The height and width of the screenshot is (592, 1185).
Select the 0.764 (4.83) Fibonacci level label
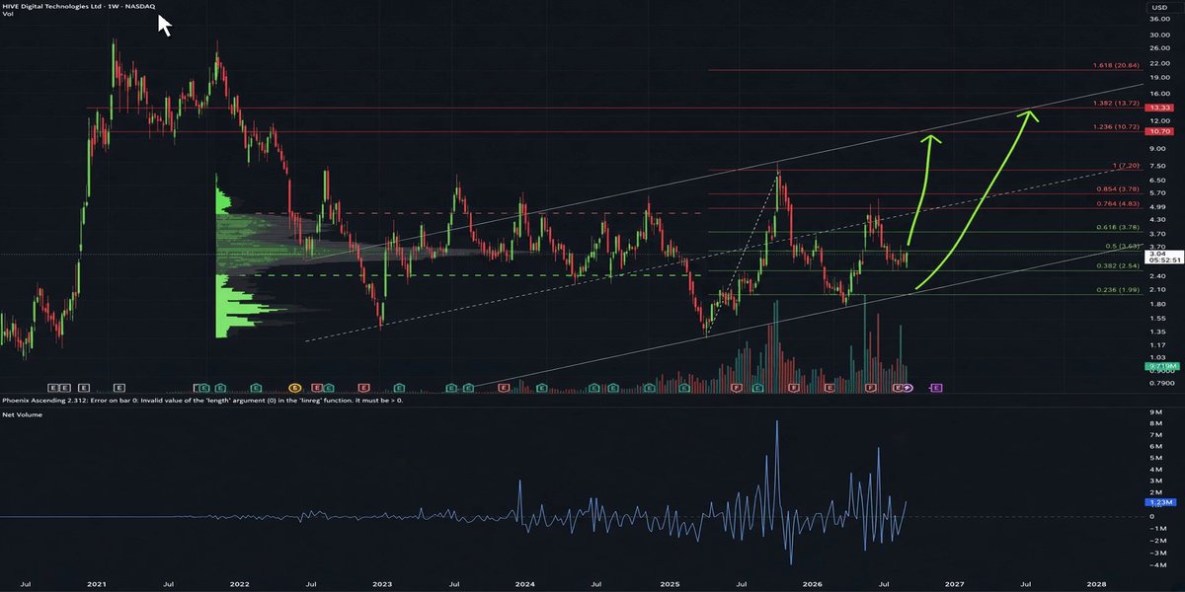coord(1120,204)
